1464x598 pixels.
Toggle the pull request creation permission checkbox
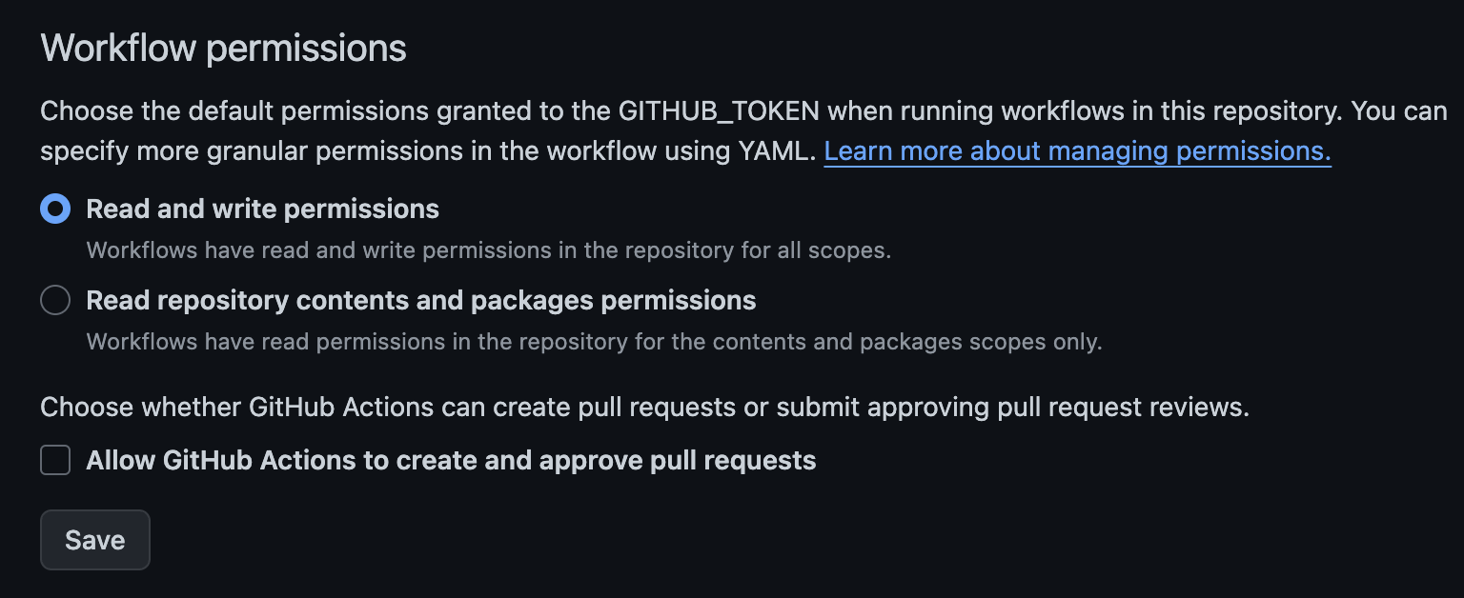pos(54,459)
